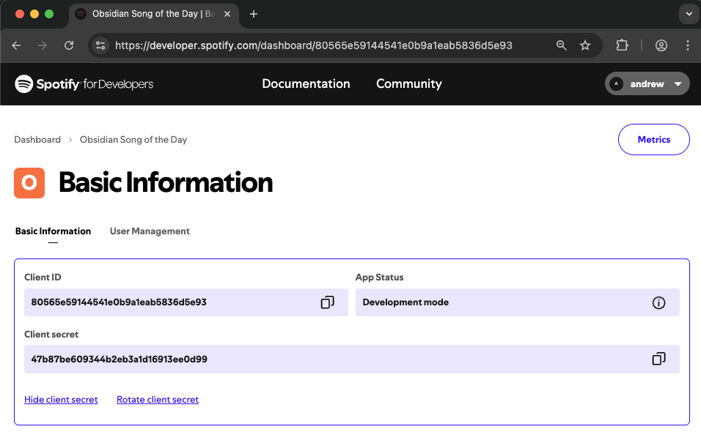The image size is (701, 432).
Task: Go back in browser history
Action: [17, 45]
